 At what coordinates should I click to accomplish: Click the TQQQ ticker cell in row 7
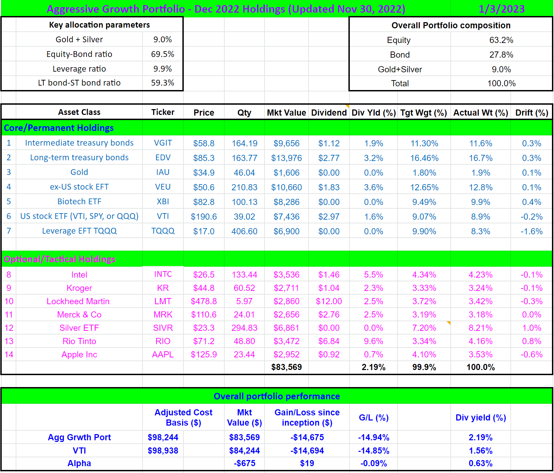[x=163, y=231]
